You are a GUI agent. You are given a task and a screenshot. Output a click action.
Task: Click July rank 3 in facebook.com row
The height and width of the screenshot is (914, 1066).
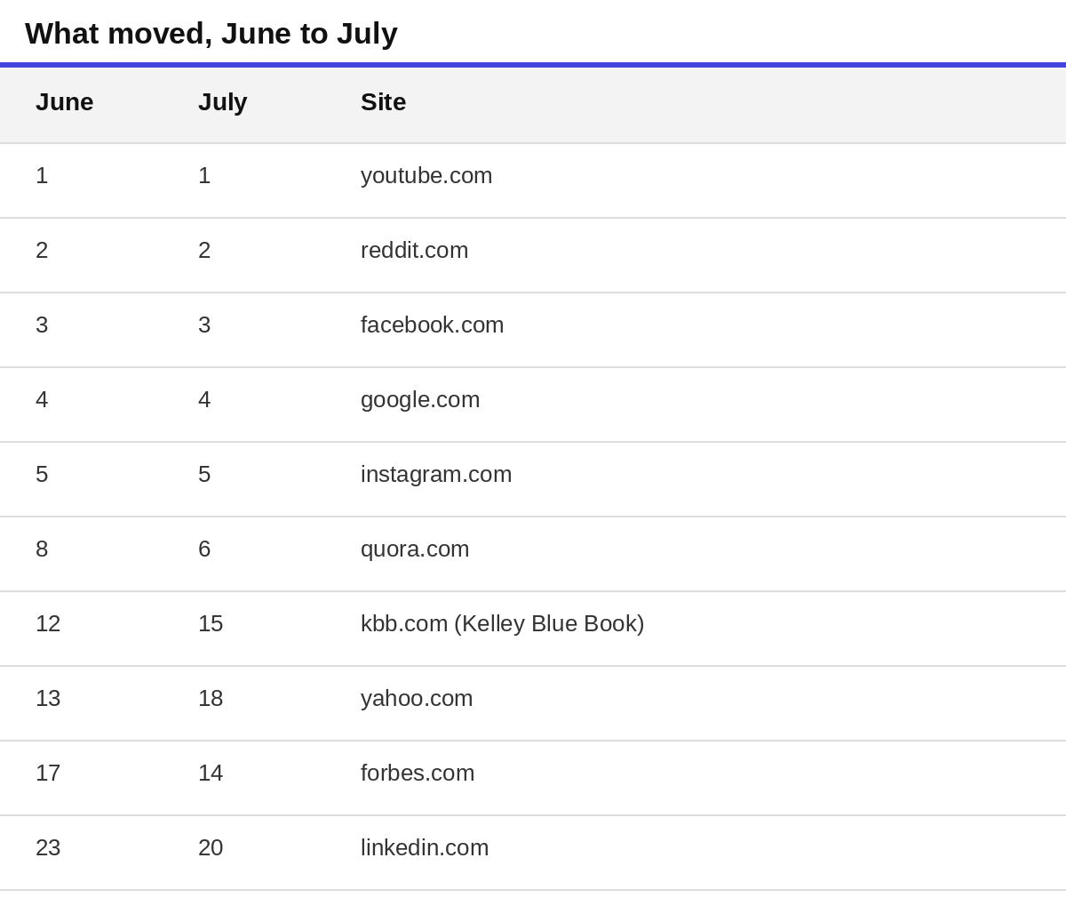point(204,325)
